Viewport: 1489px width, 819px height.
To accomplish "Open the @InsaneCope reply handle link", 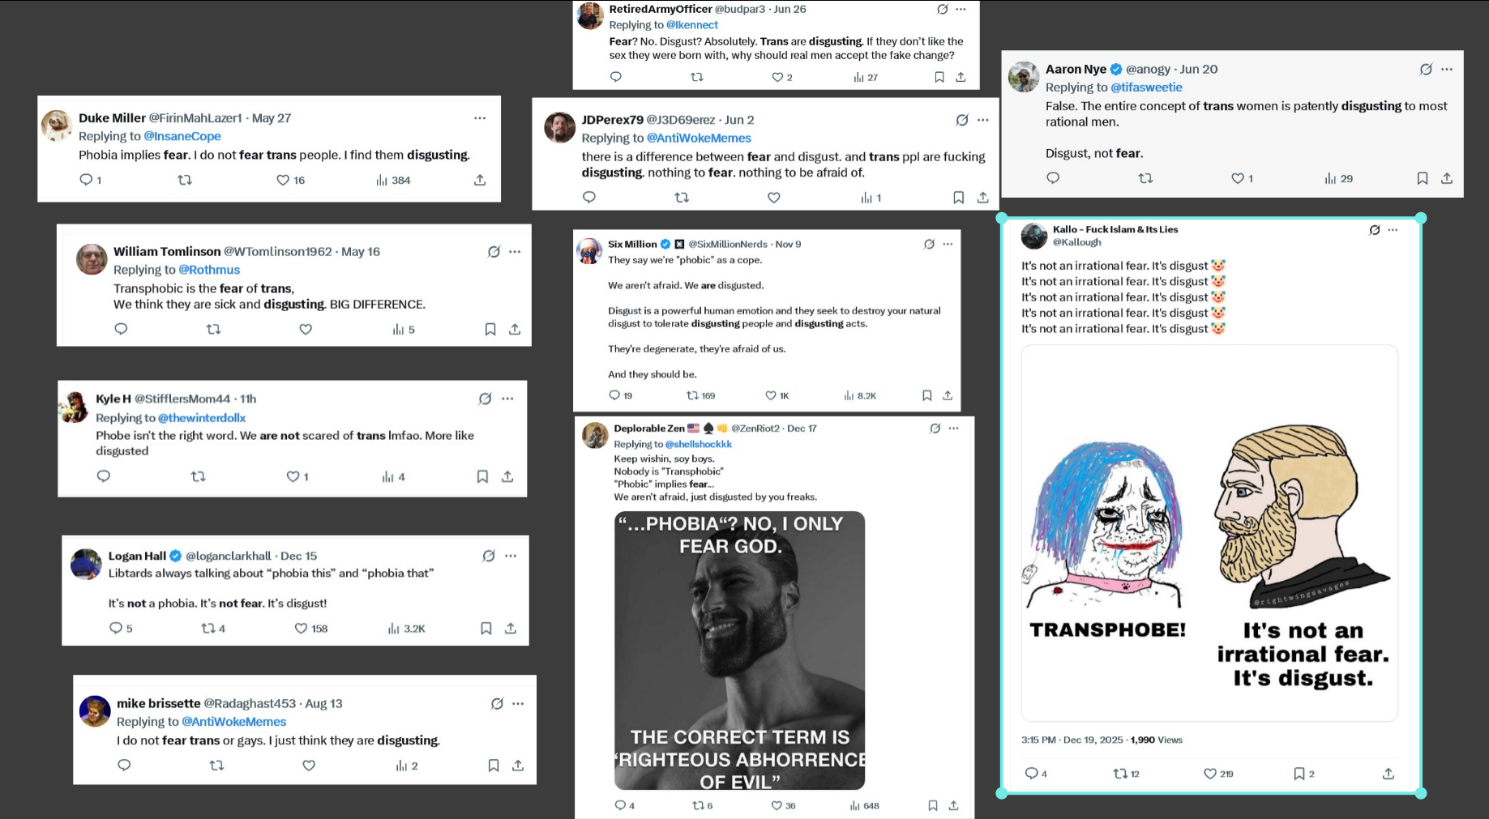I will [x=182, y=136].
